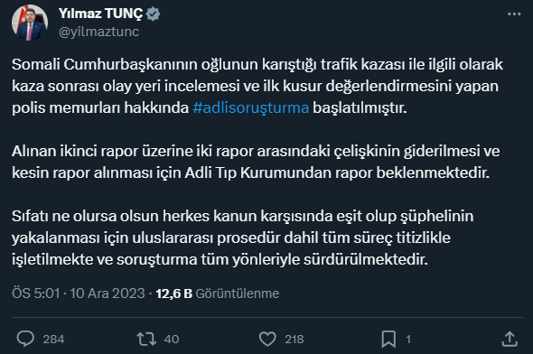This screenshot has width=533, height=354.
Task: View the 12,6 B Görüntülenme count
Action: click(218, 293)
